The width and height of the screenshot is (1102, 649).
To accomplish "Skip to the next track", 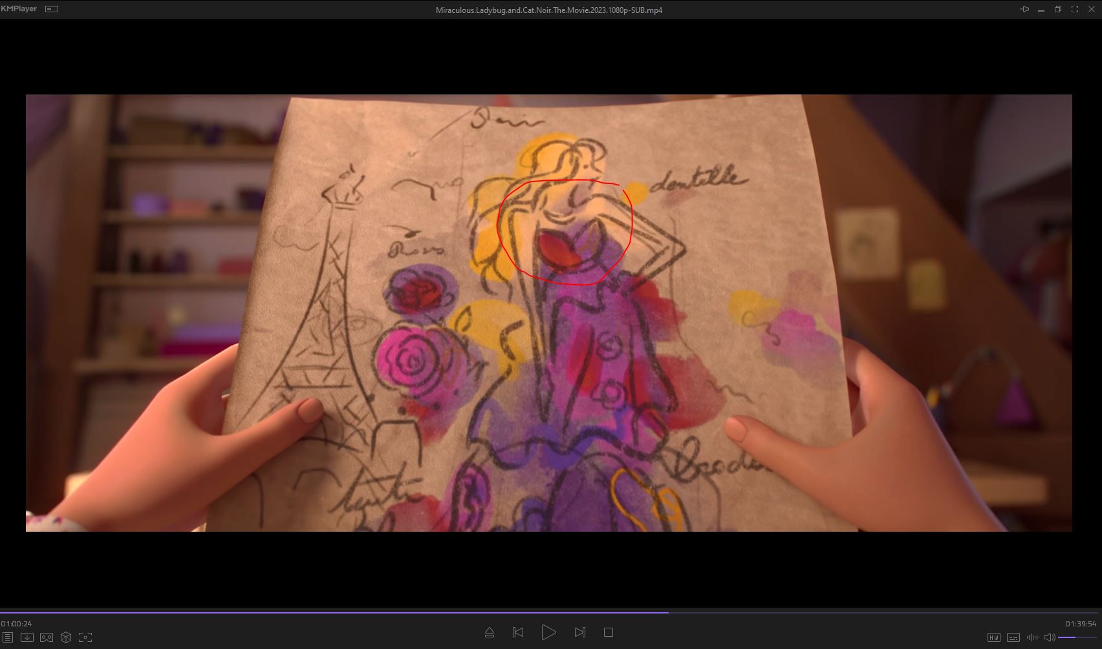I will [579, 632].
